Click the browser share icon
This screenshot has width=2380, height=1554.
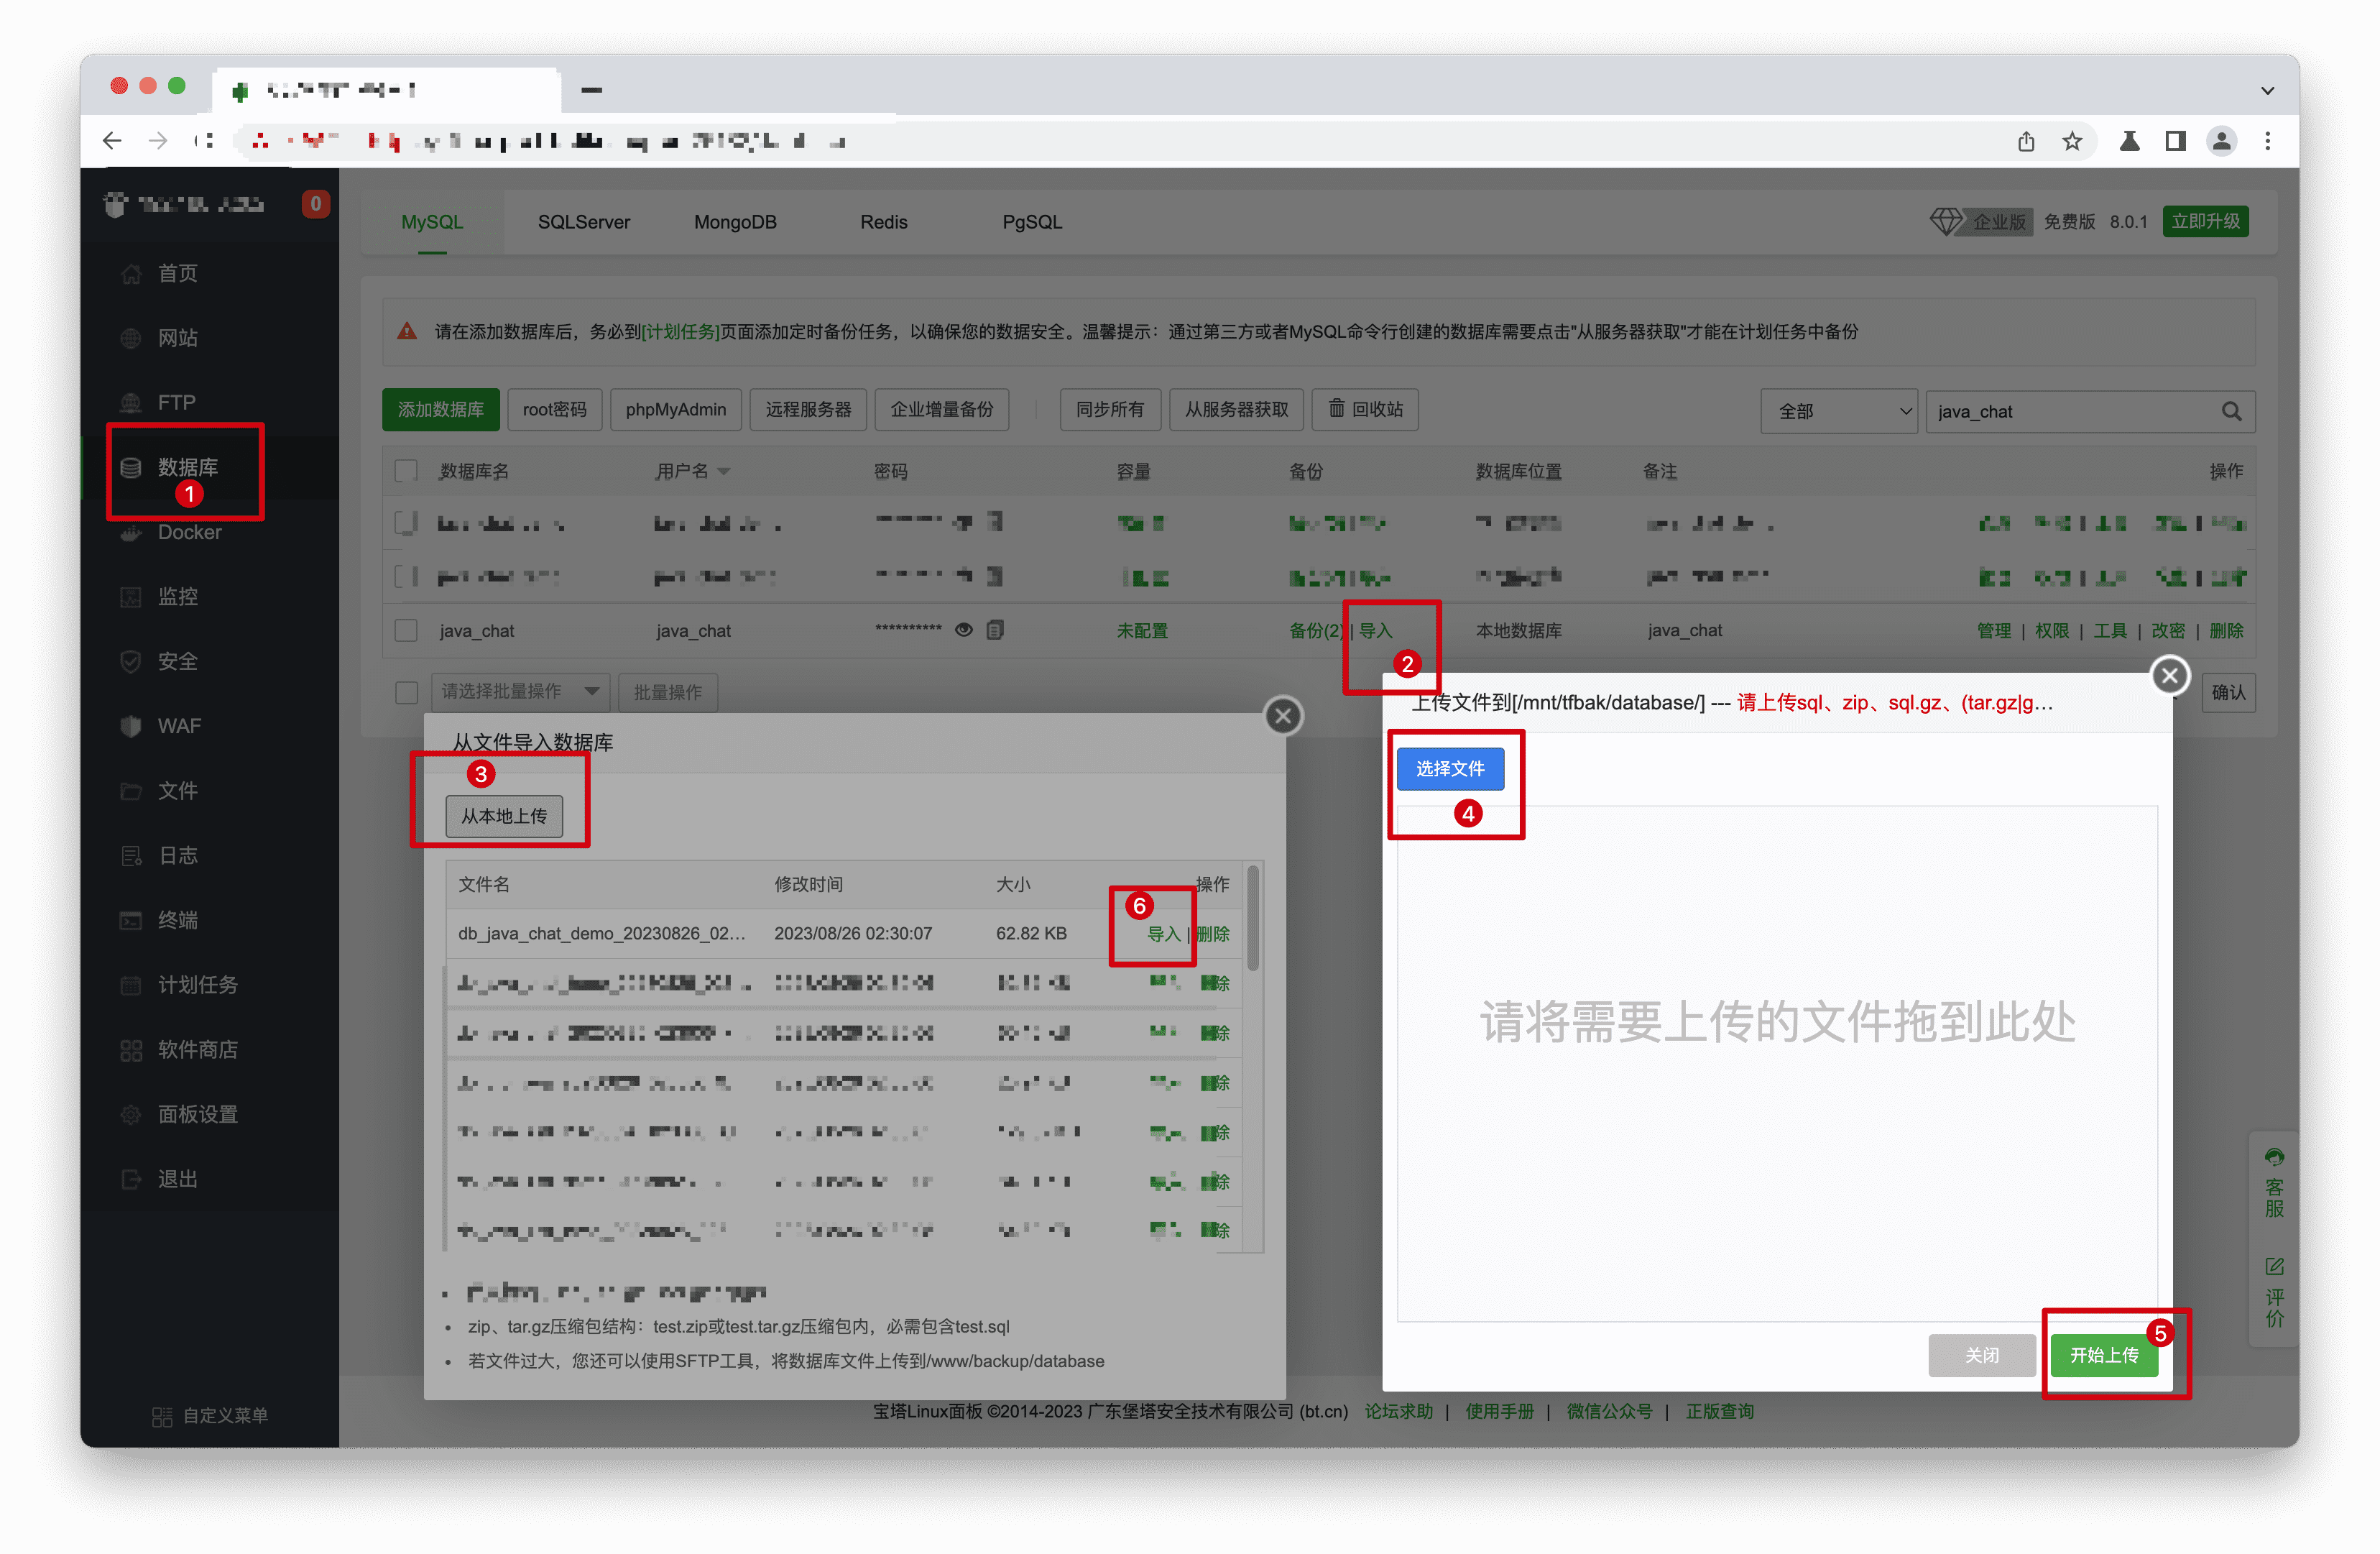pos(2026,141)
